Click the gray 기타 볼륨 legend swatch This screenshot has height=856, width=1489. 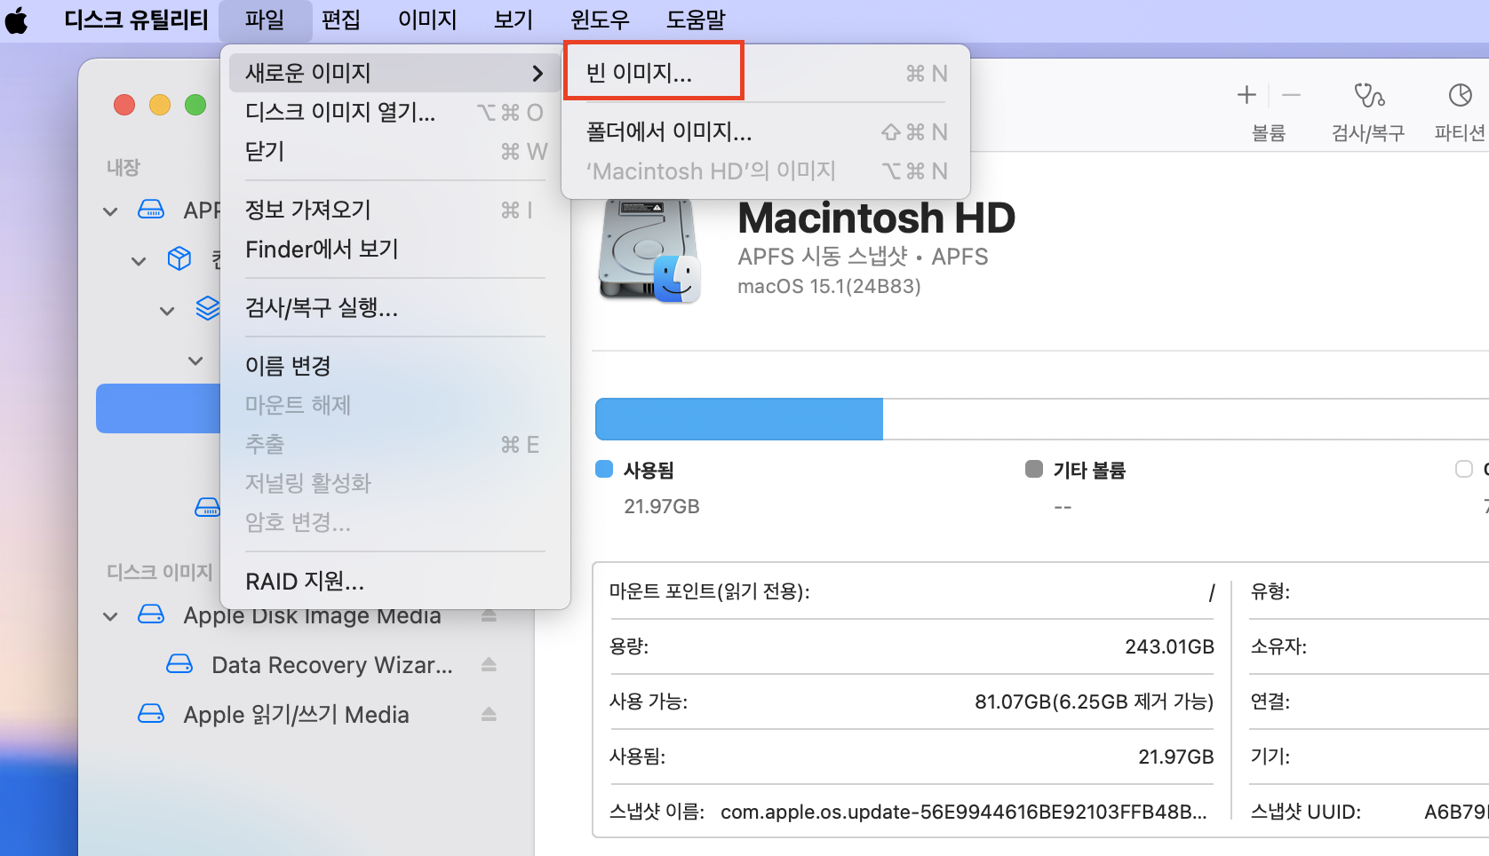pyautogui.click(x=1033, y=469)
